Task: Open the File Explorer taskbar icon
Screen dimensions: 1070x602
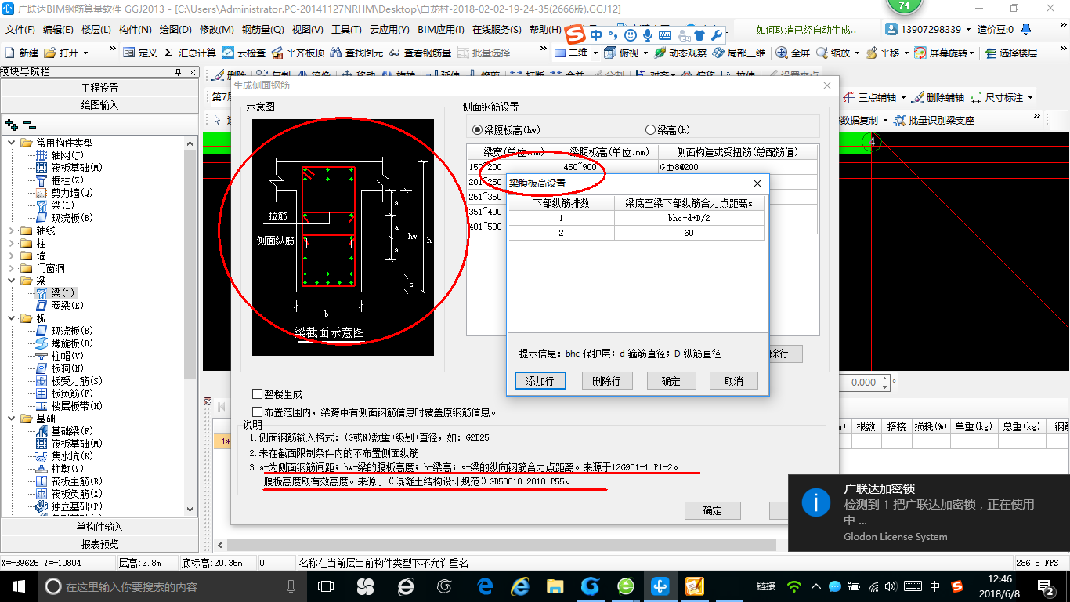Action: pyautogui.click(x=555, y=586)
